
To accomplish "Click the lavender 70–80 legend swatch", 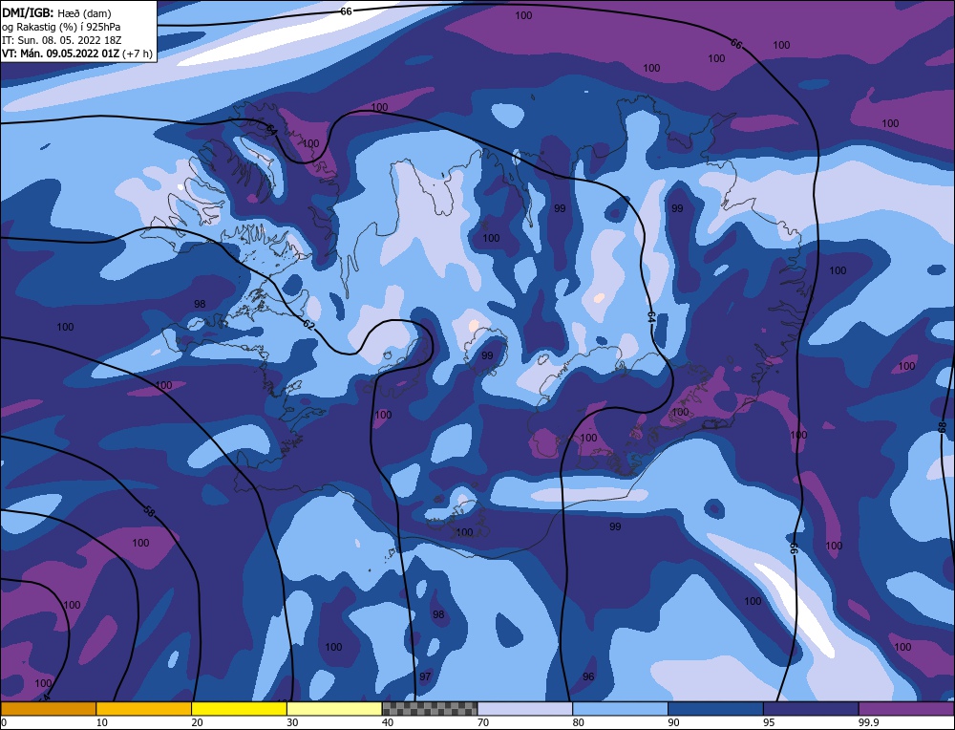I will click(525, 708).
